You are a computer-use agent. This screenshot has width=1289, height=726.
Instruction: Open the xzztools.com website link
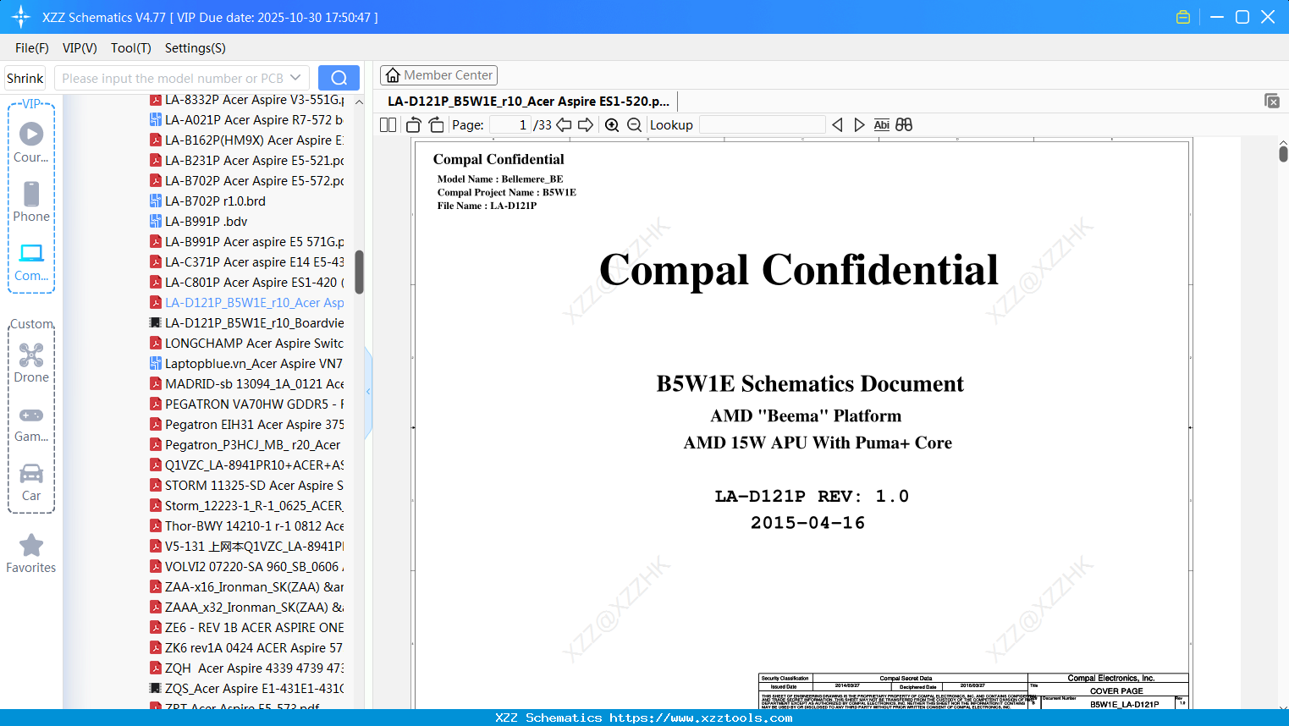[701, 718]
